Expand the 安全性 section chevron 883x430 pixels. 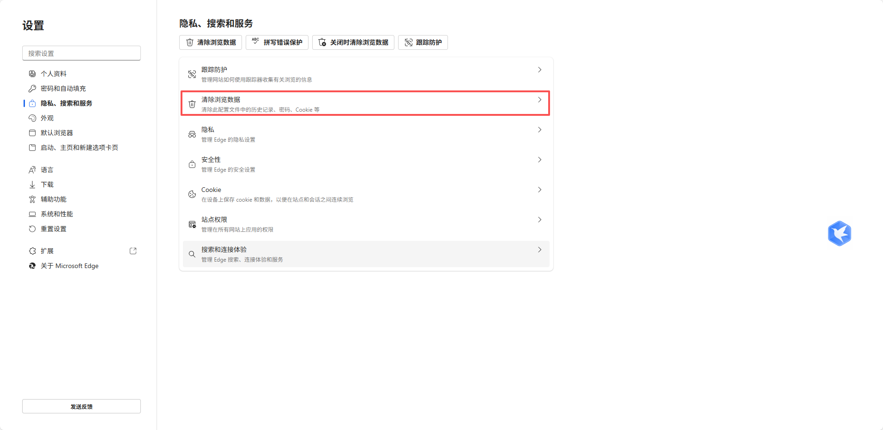(539, 160)
